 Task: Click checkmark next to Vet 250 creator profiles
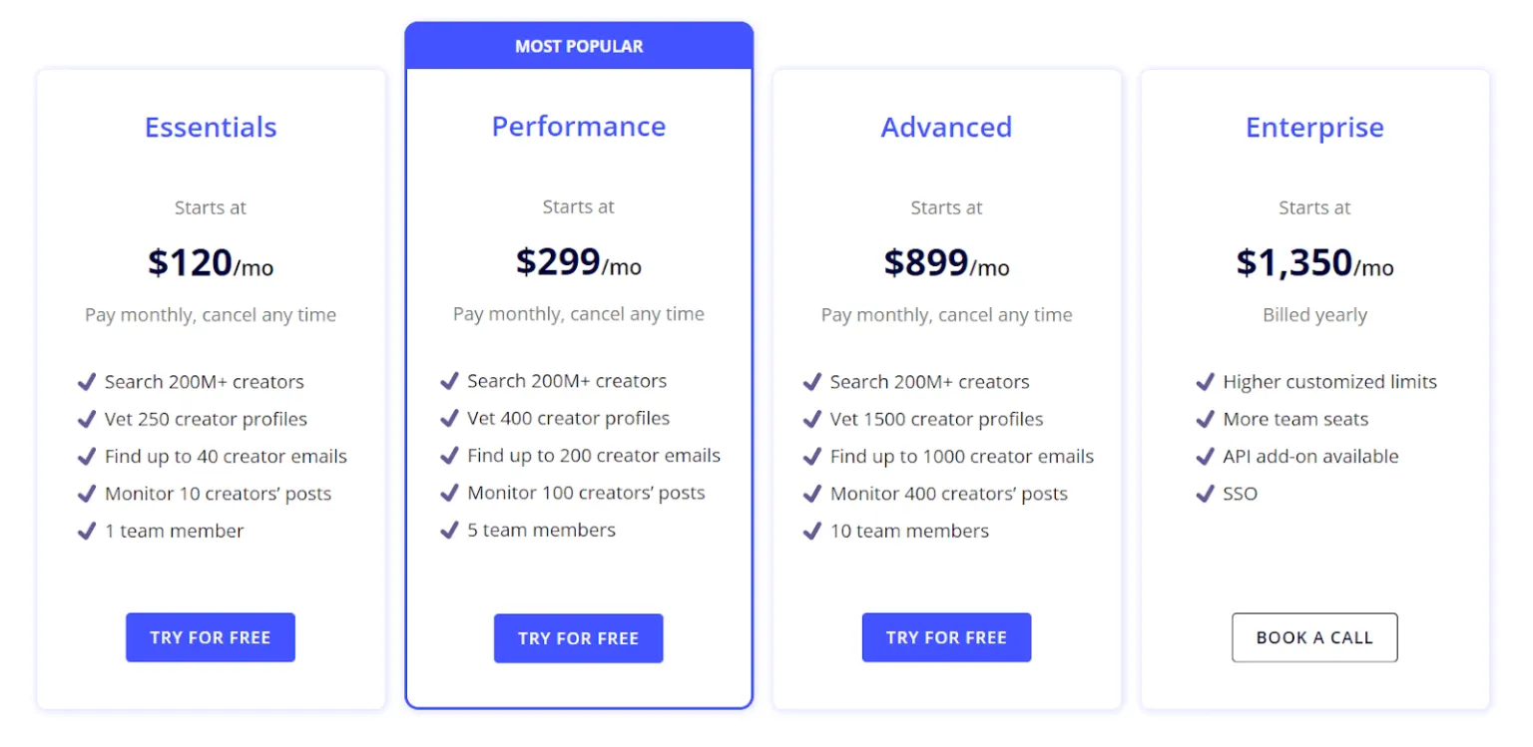87,419
